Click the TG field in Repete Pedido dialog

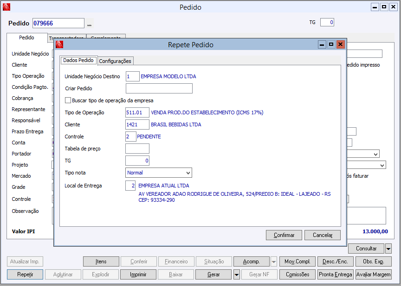[137, 161]
